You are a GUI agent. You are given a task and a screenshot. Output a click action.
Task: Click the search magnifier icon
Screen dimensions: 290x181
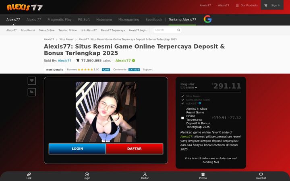tap(179, 30)
